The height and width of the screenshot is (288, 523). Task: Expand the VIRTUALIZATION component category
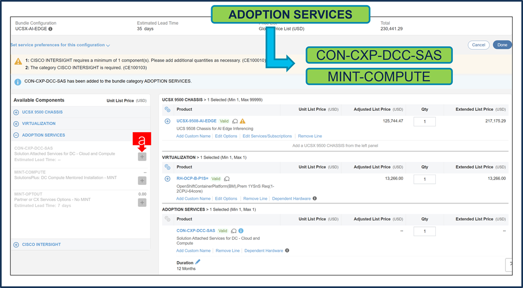click(16, 123)
